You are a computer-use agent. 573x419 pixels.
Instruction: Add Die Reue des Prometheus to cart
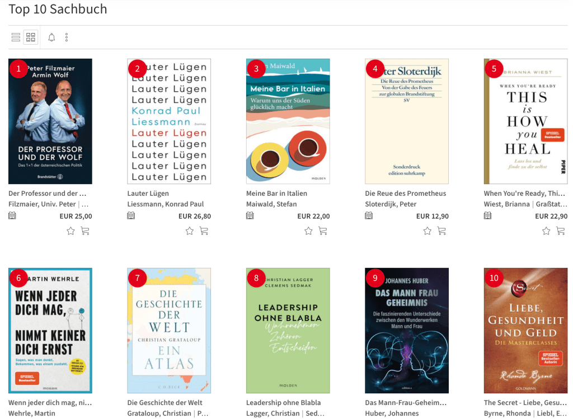click(x=442, y=231)
